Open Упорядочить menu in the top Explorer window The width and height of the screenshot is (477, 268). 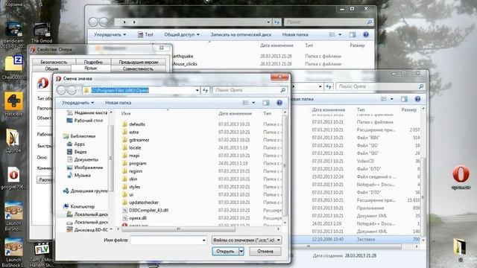(110, 35)
